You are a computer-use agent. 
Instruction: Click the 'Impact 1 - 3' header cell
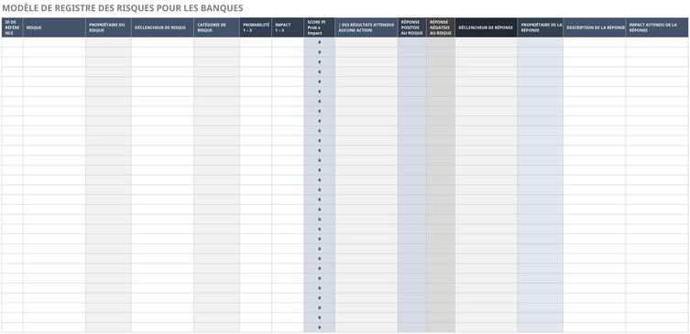tap(288, 27)
